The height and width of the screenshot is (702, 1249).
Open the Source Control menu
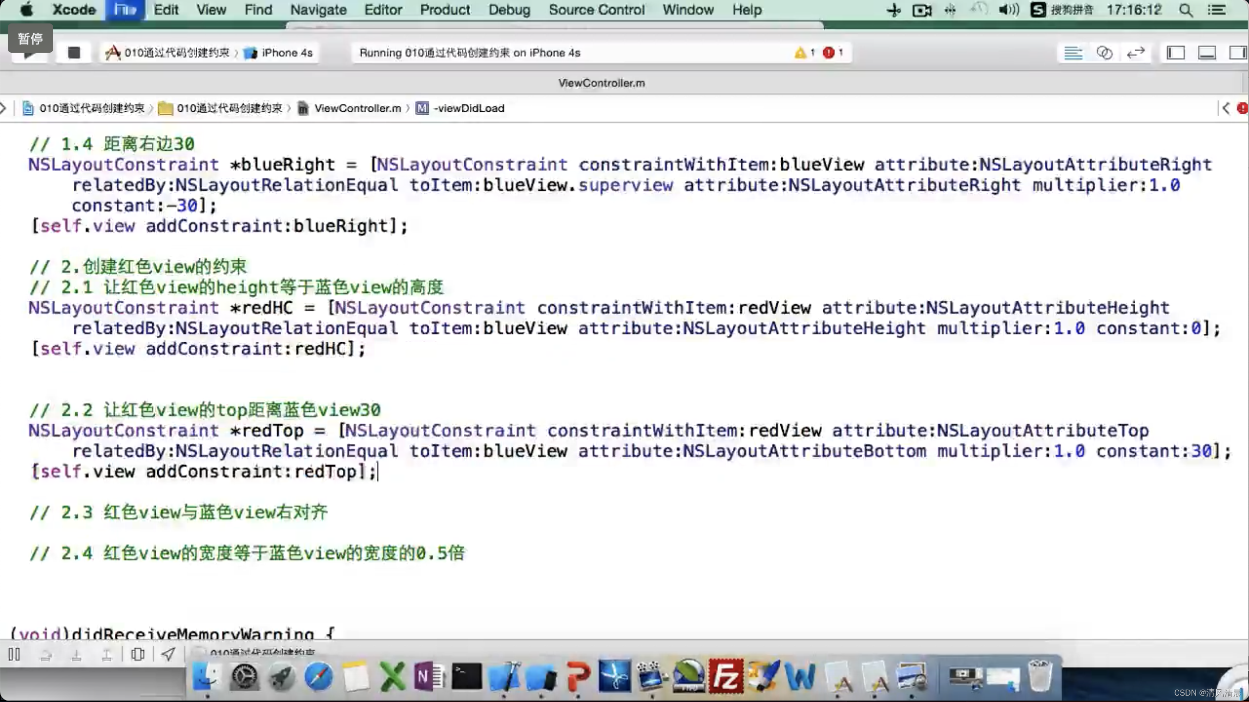pyautogui.click(x=596, y=10)
